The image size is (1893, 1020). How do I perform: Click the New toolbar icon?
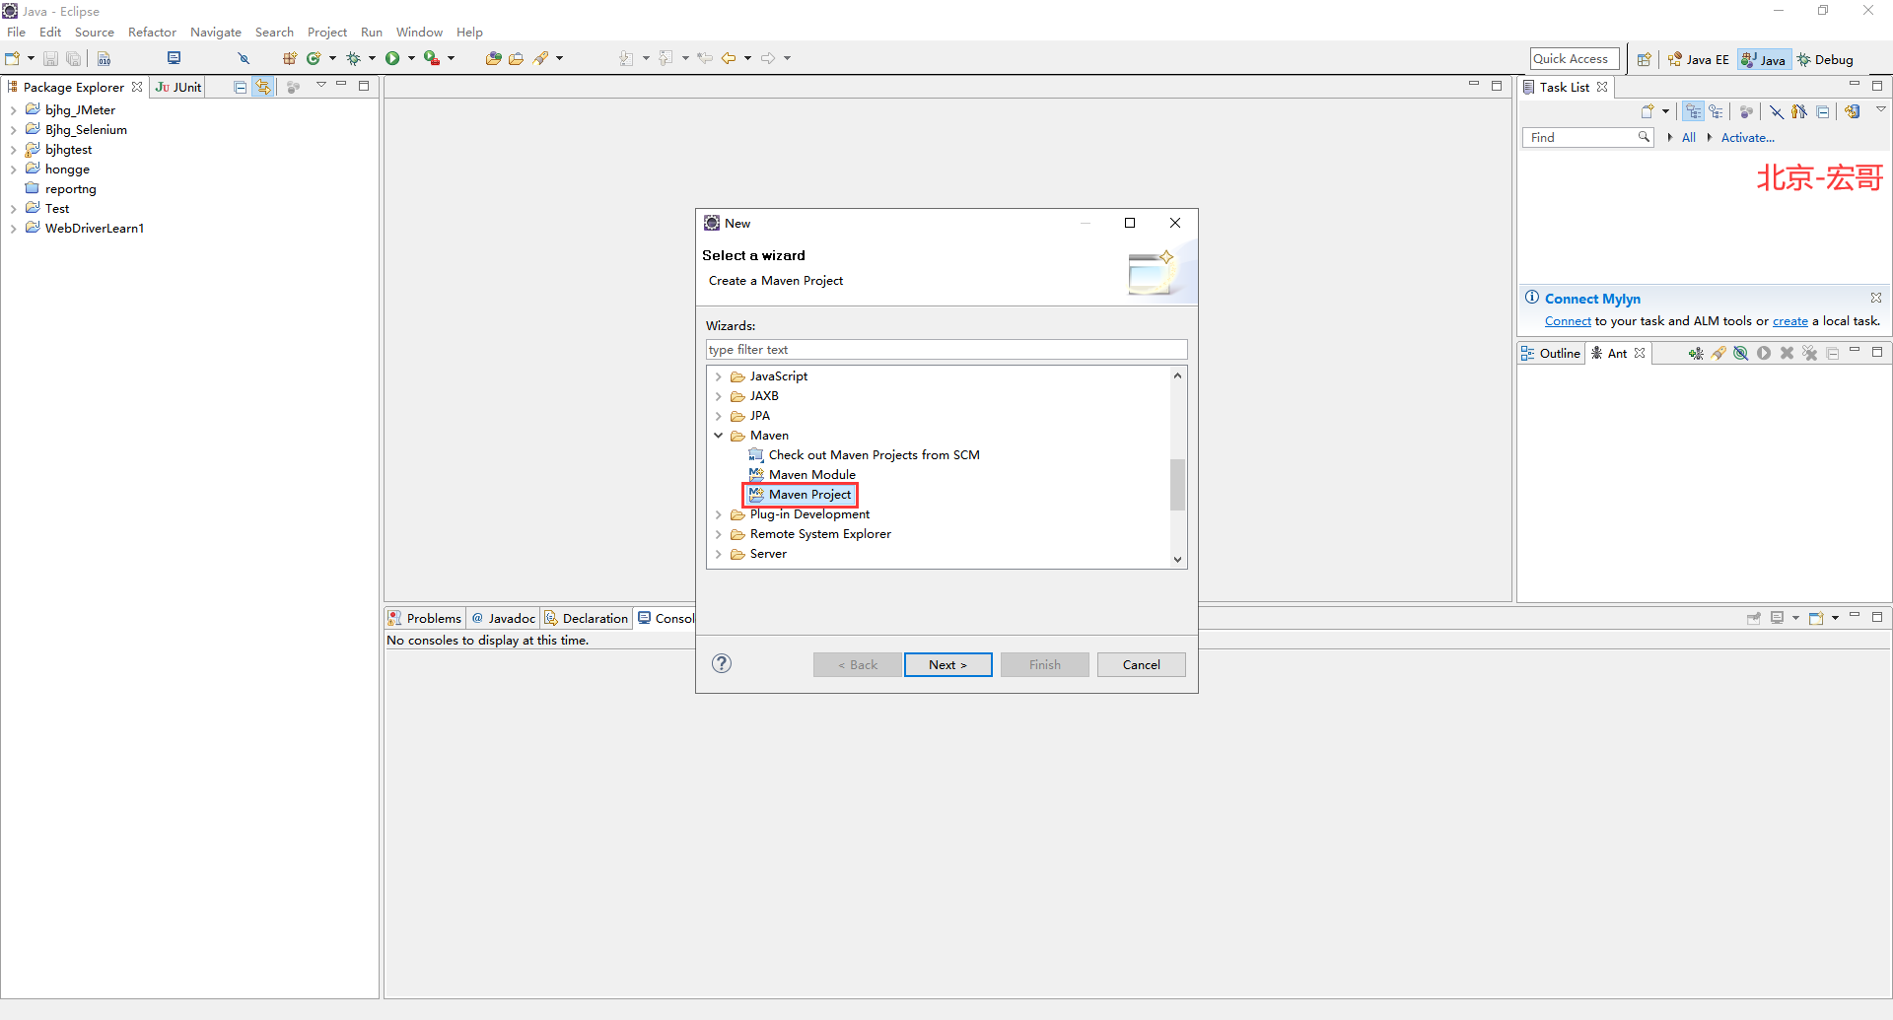pos(13,59)
